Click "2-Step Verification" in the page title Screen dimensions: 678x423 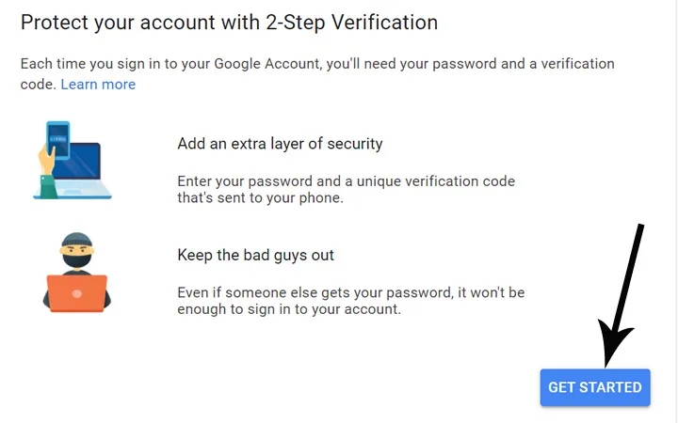359,21
